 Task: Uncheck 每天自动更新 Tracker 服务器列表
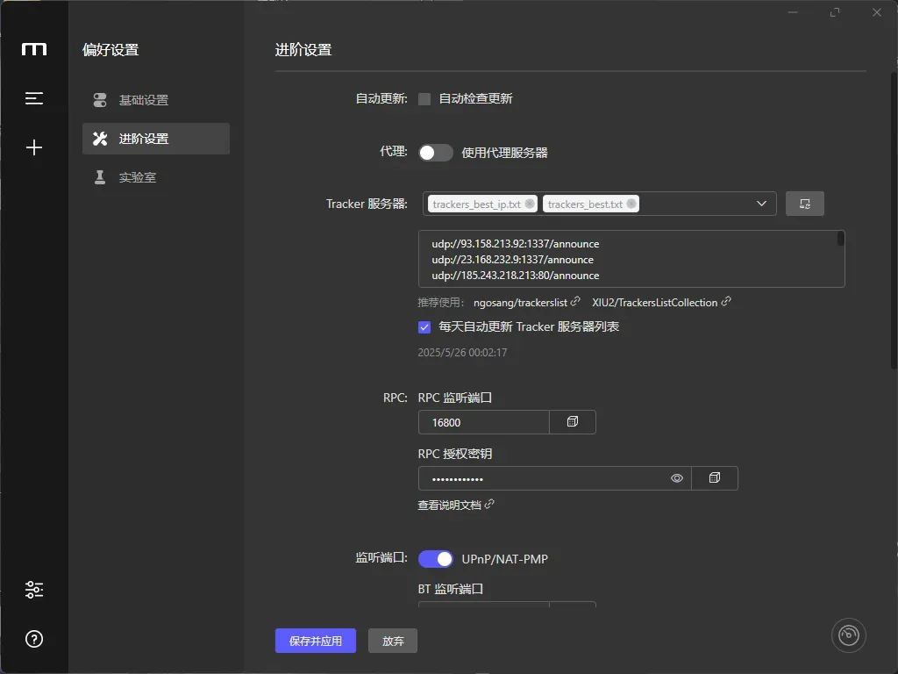[x=424, y=326]
